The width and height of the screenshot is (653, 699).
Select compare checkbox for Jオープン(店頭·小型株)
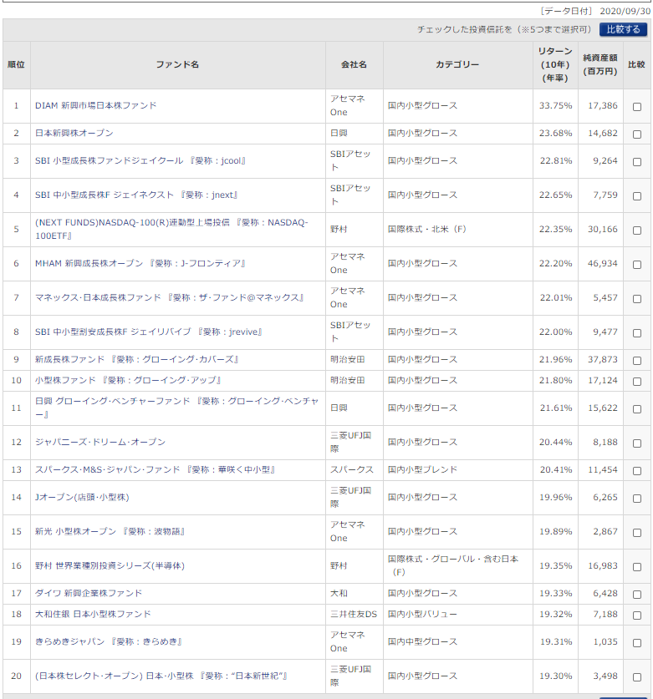[x=637, y=499]
